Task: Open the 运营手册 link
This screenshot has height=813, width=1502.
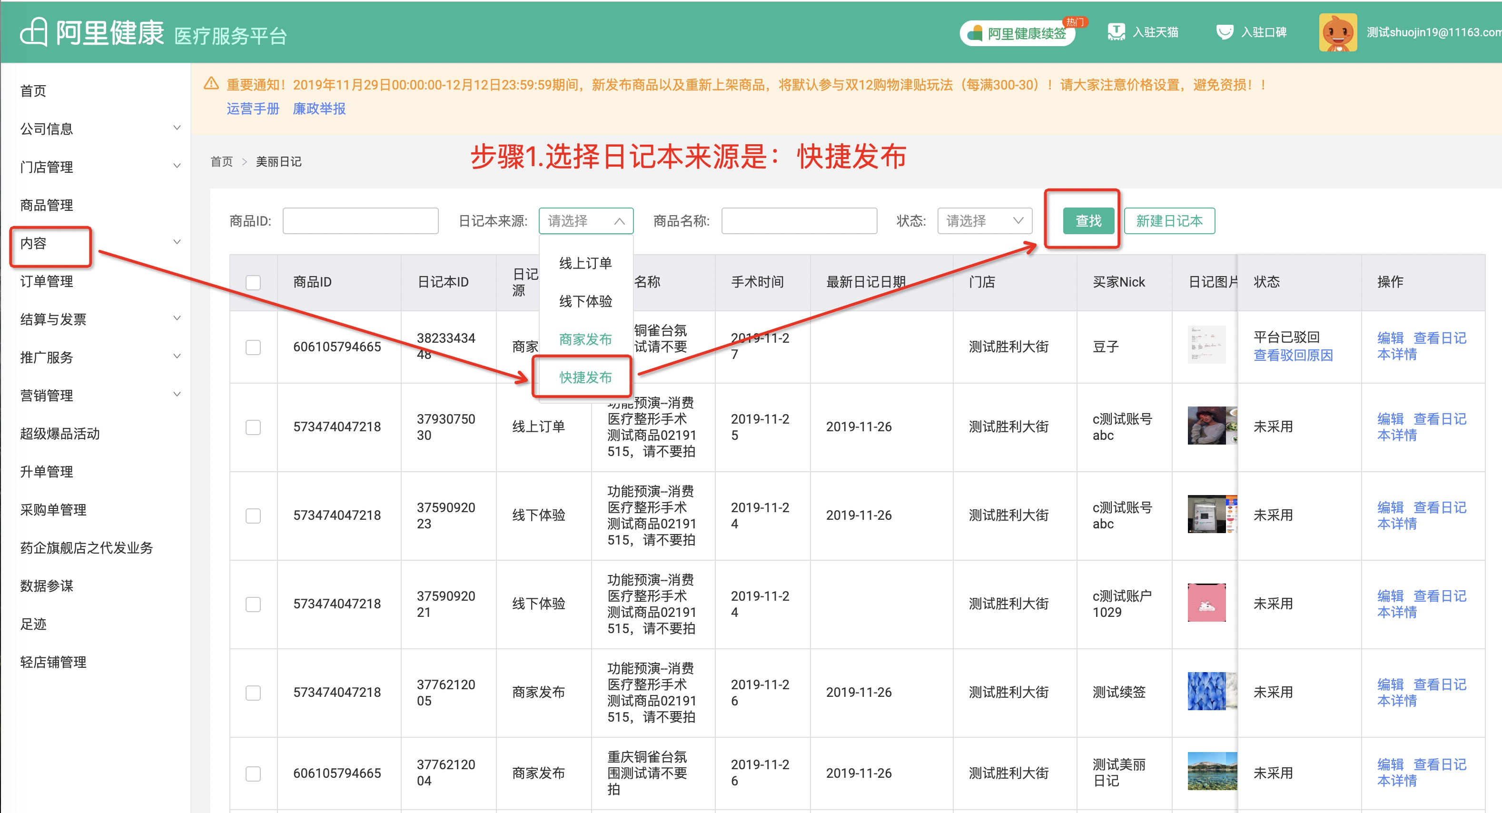Action: pyautogui.click(x=253, y=109)
